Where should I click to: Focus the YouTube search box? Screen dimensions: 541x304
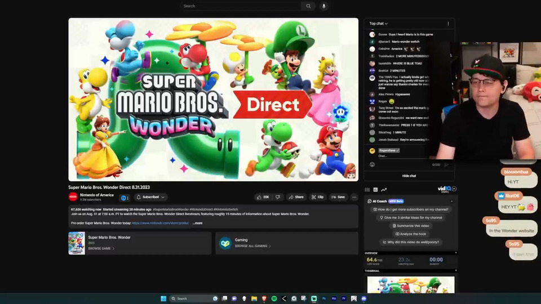241,6
